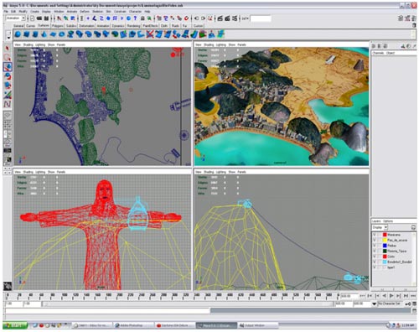Viewport: 419px width, 332px height.
Task: Hide the Bondinho layer
Action: point(375,262)
